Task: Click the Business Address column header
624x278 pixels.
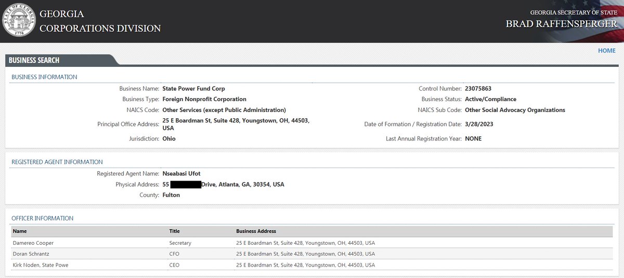Action: tap(256, 231)
